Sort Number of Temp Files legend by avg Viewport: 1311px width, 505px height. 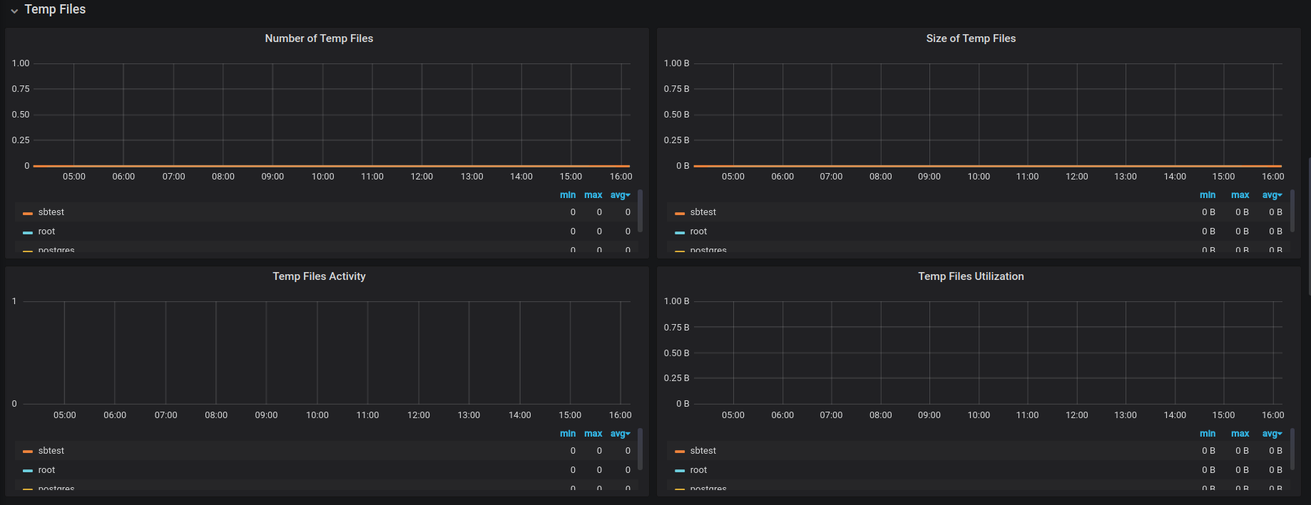[x=619, y=195]
